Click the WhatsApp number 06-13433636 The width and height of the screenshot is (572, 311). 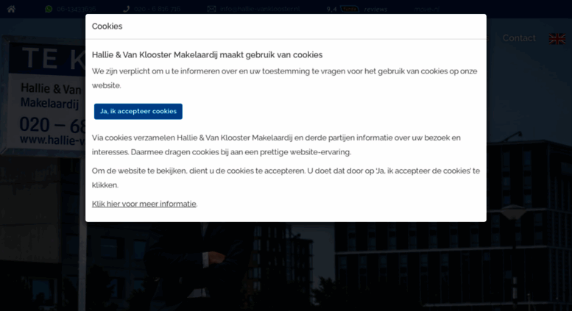pos(77,9)
